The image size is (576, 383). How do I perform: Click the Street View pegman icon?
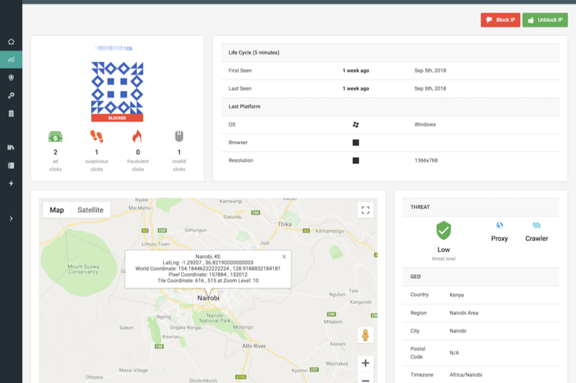pyautogui.click(x=365, y=335)
